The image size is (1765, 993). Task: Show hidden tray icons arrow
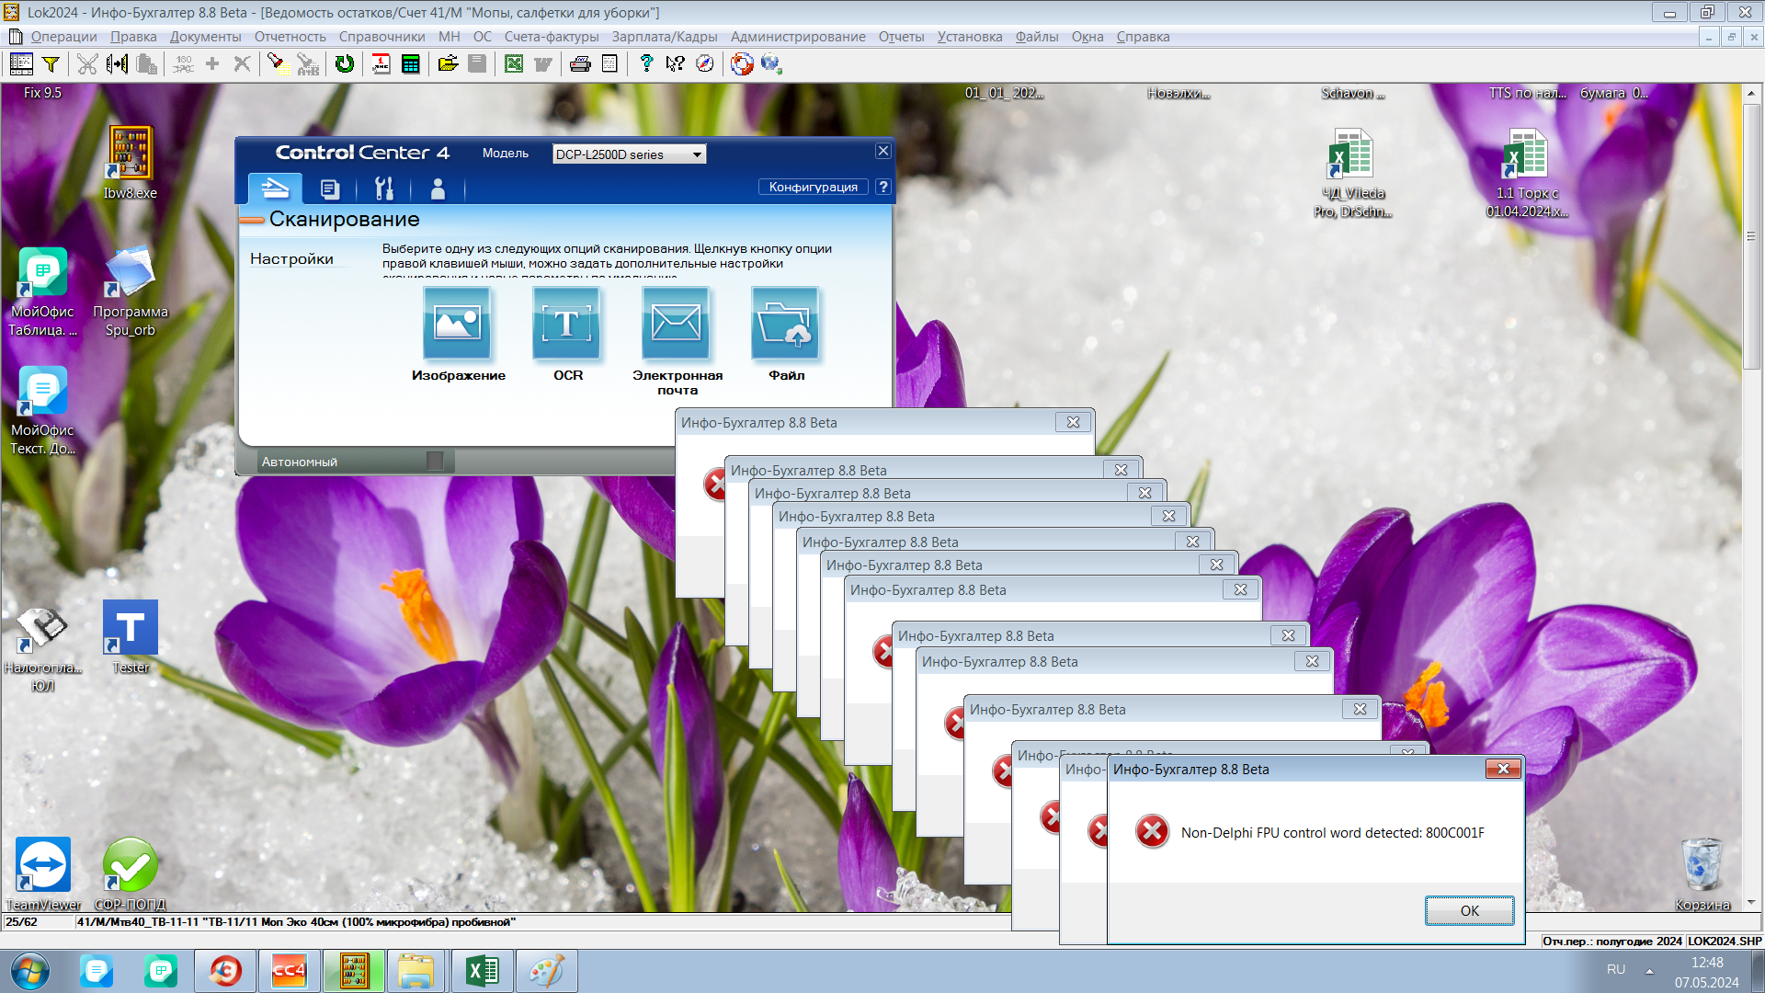pyautogui.click(x=1649, y=971)
